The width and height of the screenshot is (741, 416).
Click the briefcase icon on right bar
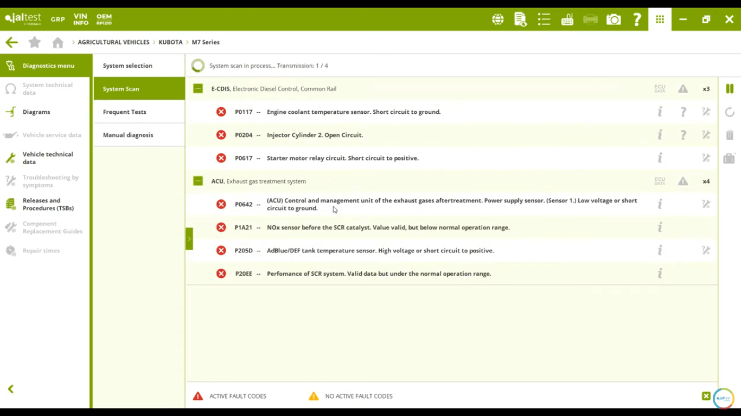click(x=730, y=158)
